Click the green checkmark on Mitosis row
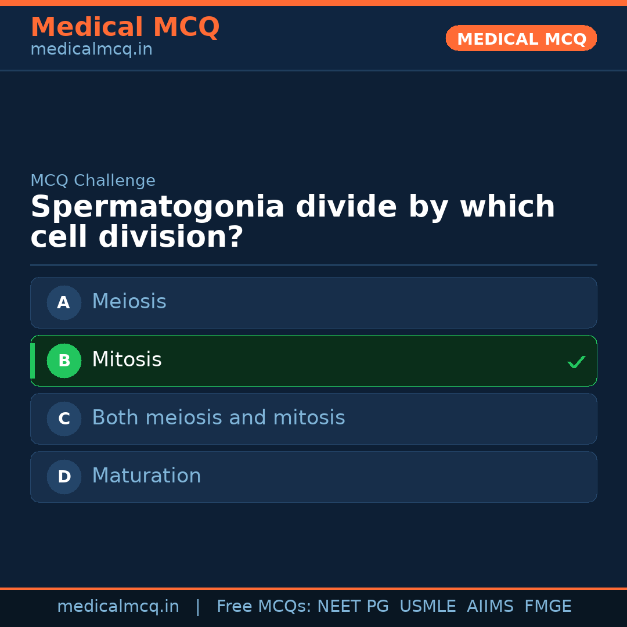 point(576,362)
